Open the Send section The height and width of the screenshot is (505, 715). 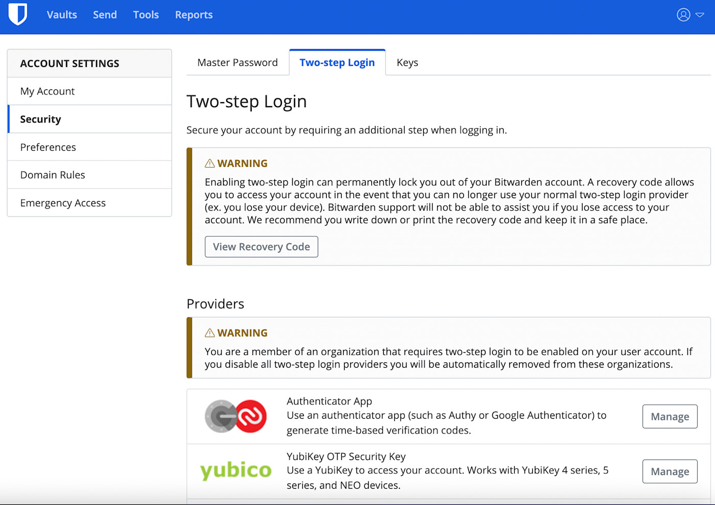[104, 15]
